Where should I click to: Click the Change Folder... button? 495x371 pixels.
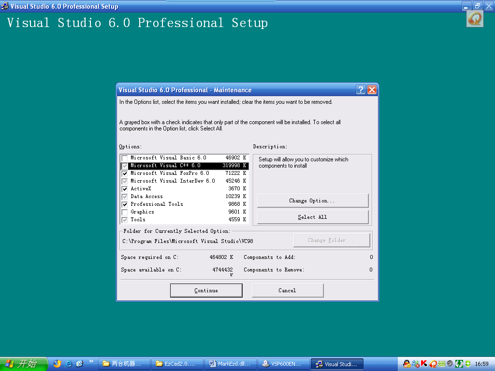pyautogui.click(x=332, y=241)
